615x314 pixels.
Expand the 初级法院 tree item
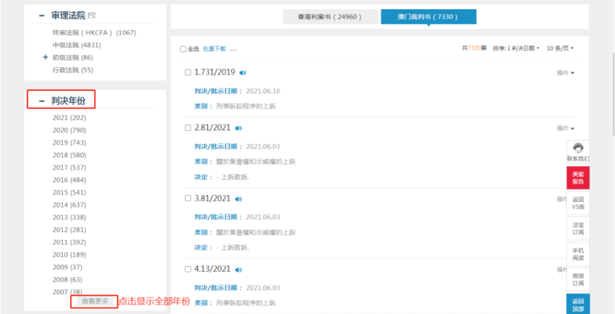point(45,57)
